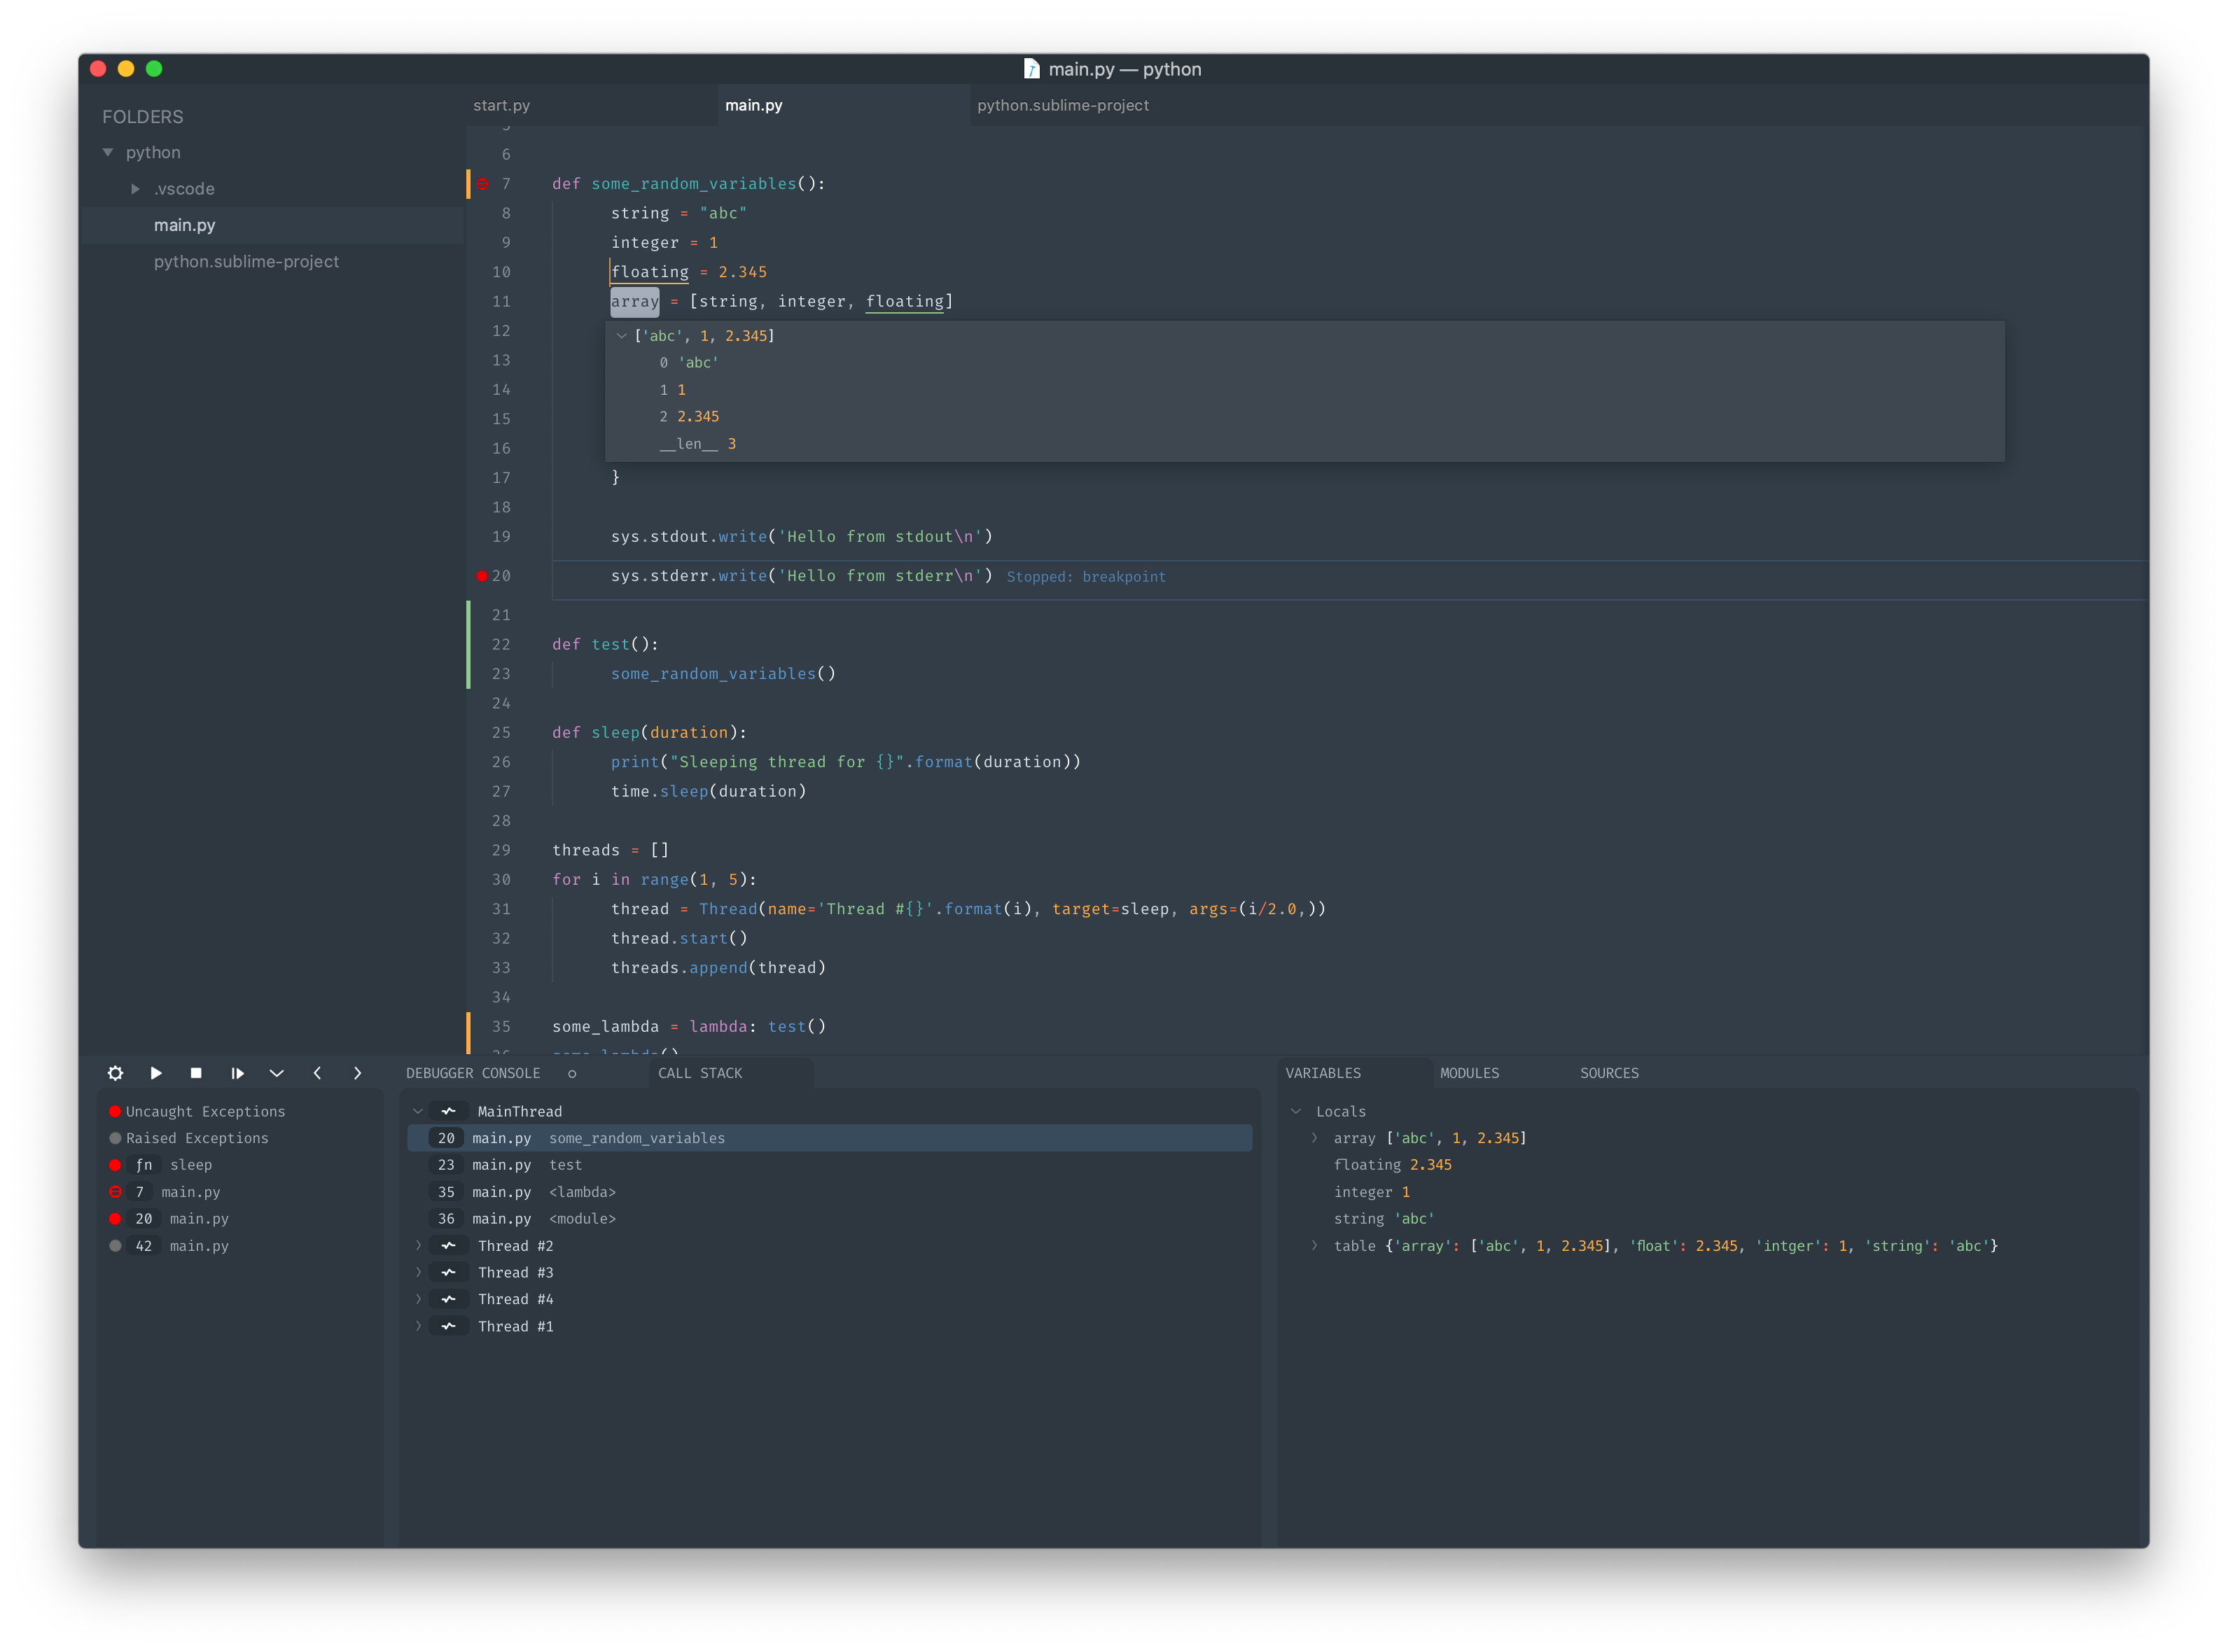Screen dimensions: 2228x1652
Task: Expand the array variable in Variables
Action: pos(1314,1138)
